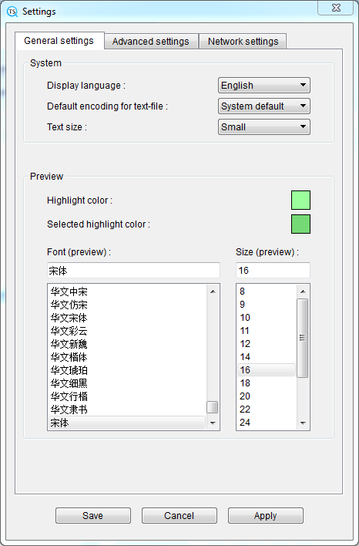Click the Save button
The image size is (359, 546).
[x=93, y=515]
